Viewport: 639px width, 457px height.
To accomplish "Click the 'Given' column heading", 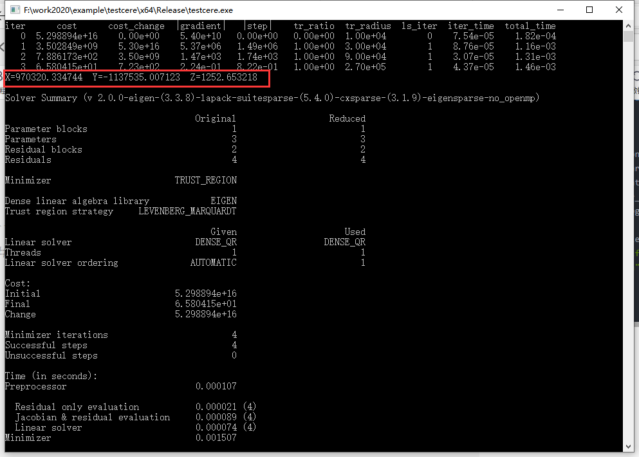I will (x=223, y=232).
